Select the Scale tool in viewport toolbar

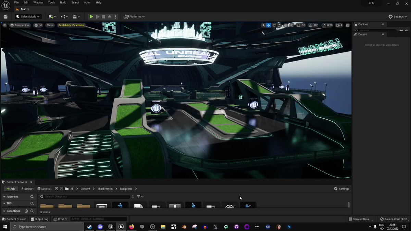tap(279, 25)
